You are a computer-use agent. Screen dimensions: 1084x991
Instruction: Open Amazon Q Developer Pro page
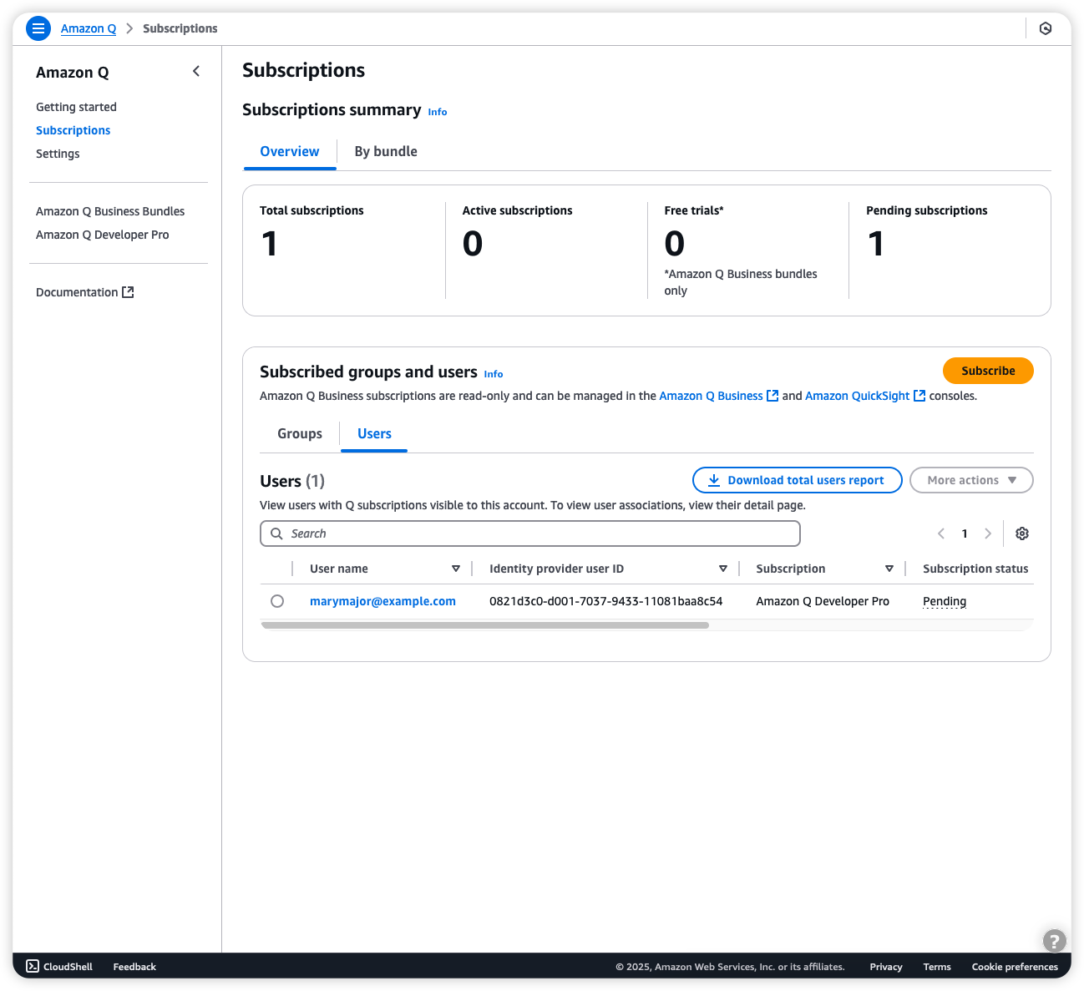coord(102,235)
